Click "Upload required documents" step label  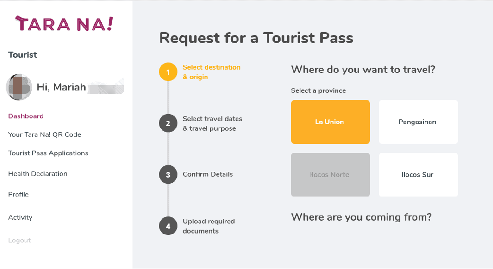point(209,226)
